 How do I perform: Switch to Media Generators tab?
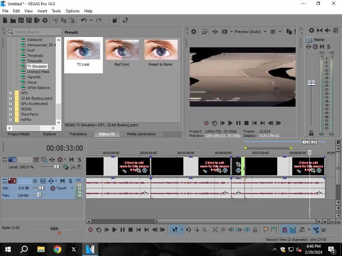coord(141,134)
